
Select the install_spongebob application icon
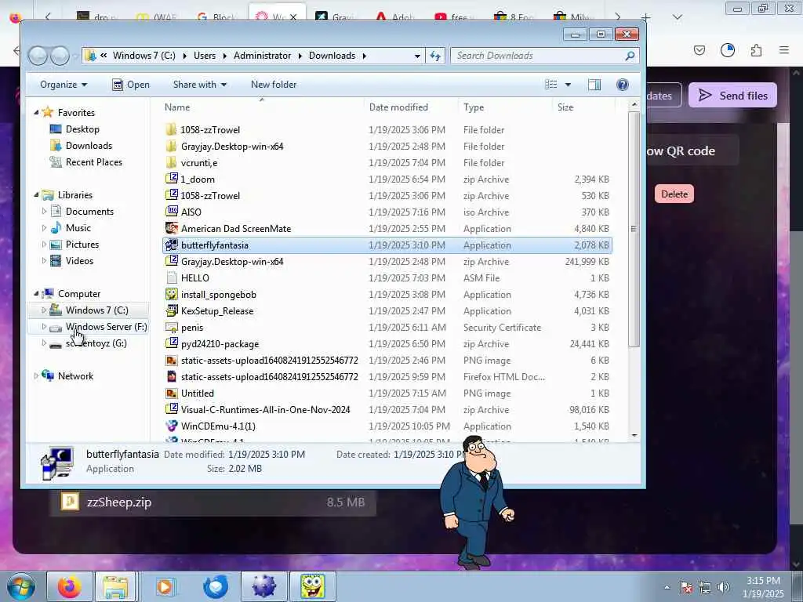[x=171, y=295]
